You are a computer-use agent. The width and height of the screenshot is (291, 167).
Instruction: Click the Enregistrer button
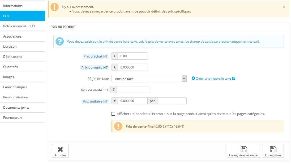tap(273, 151)
